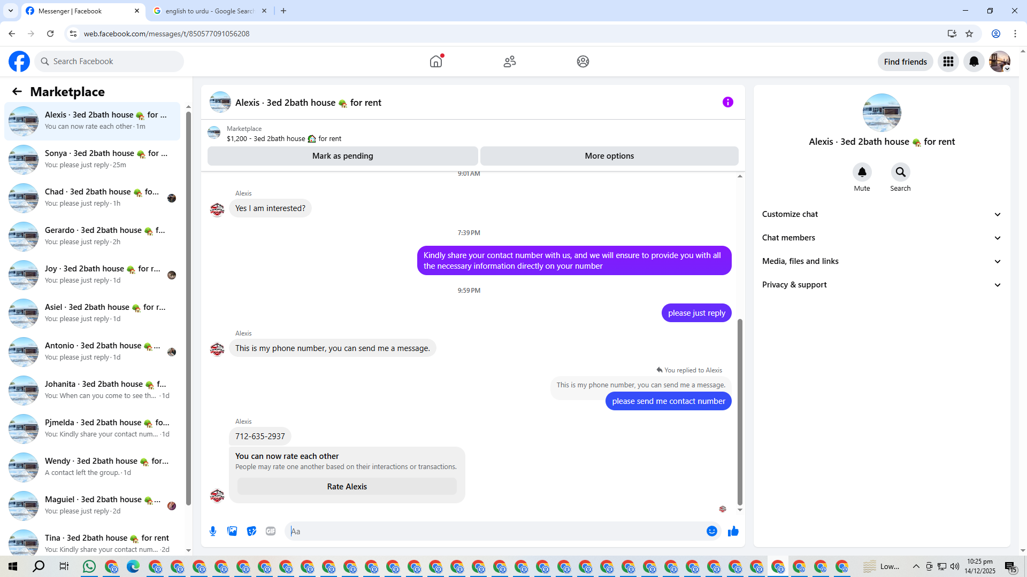Expand the Chat members section
1027x577 pixels.
click(x=881, y=238)
